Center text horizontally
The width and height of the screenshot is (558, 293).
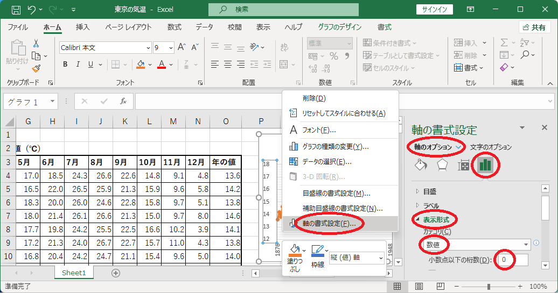228,65
